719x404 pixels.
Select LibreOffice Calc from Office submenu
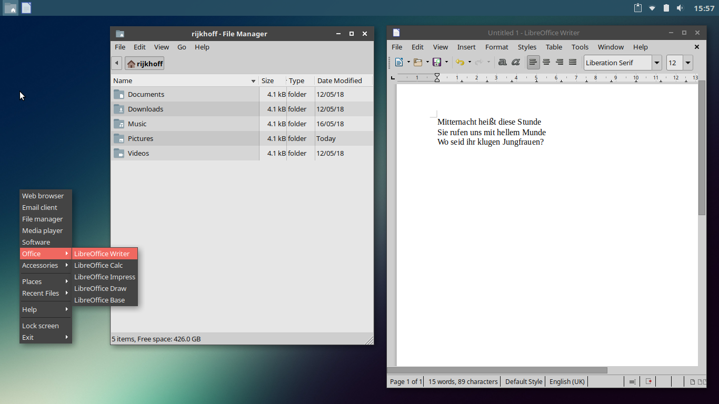pyautogui.click(x=105, y=265)
